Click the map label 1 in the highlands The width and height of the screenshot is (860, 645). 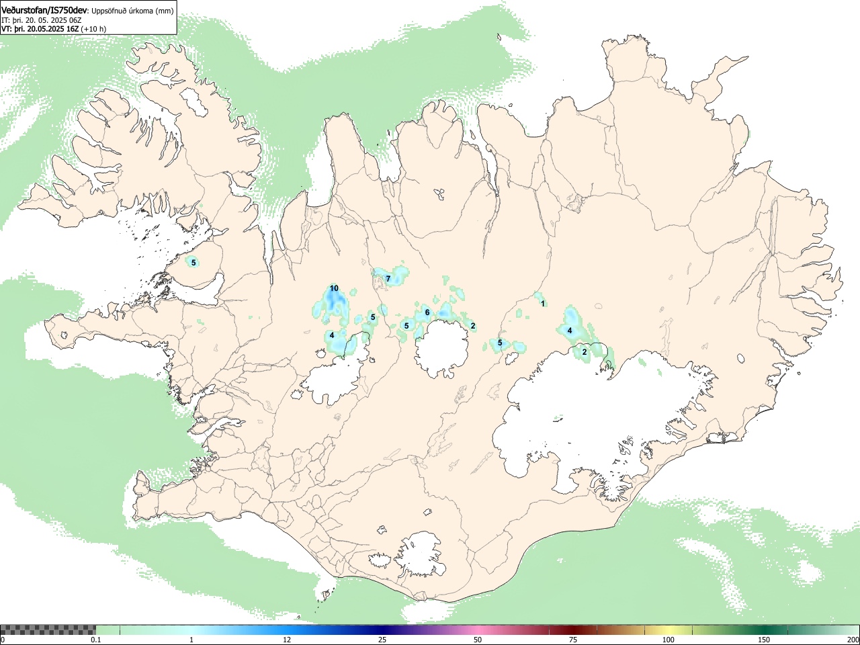(543, 304)
